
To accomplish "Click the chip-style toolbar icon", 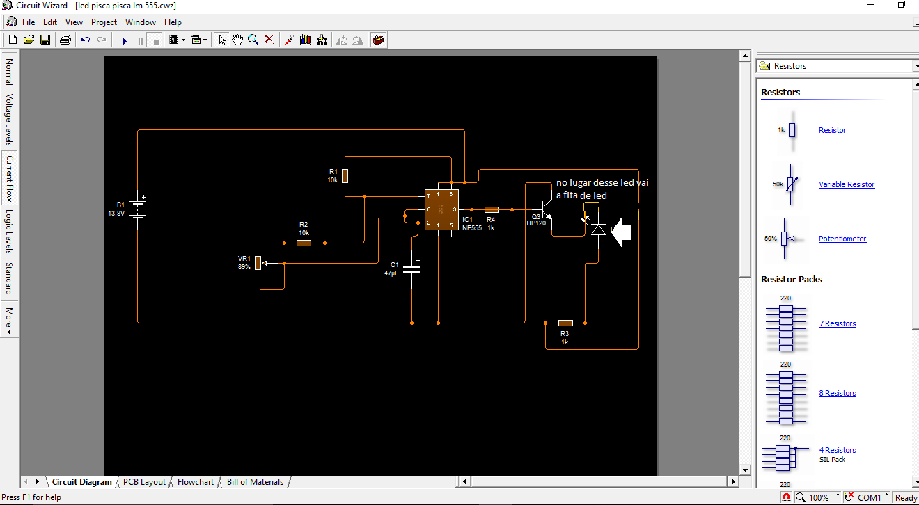I will tap(174, 40).
